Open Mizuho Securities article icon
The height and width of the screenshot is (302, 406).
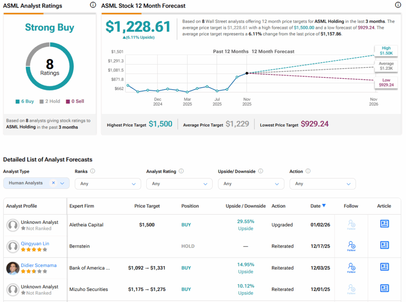point(384,288)
